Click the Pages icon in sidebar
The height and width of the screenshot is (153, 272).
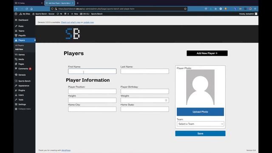pos(16,64)
